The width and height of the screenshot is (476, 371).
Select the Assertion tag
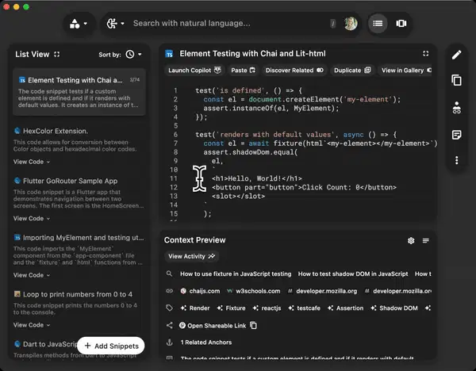pos(345,308)
